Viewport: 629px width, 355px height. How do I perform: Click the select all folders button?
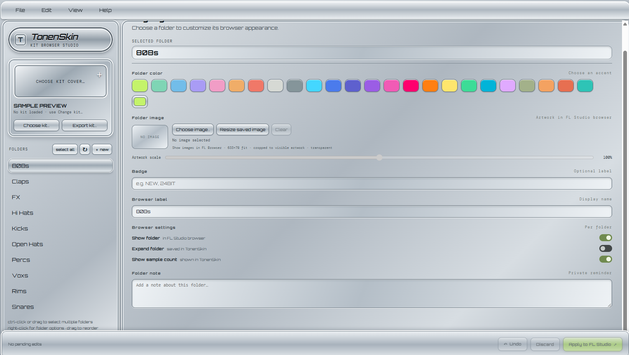click(65, 149)
